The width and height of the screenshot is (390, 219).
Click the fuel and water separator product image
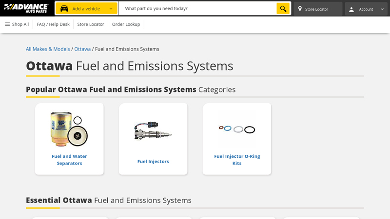(x=69, y=129)
